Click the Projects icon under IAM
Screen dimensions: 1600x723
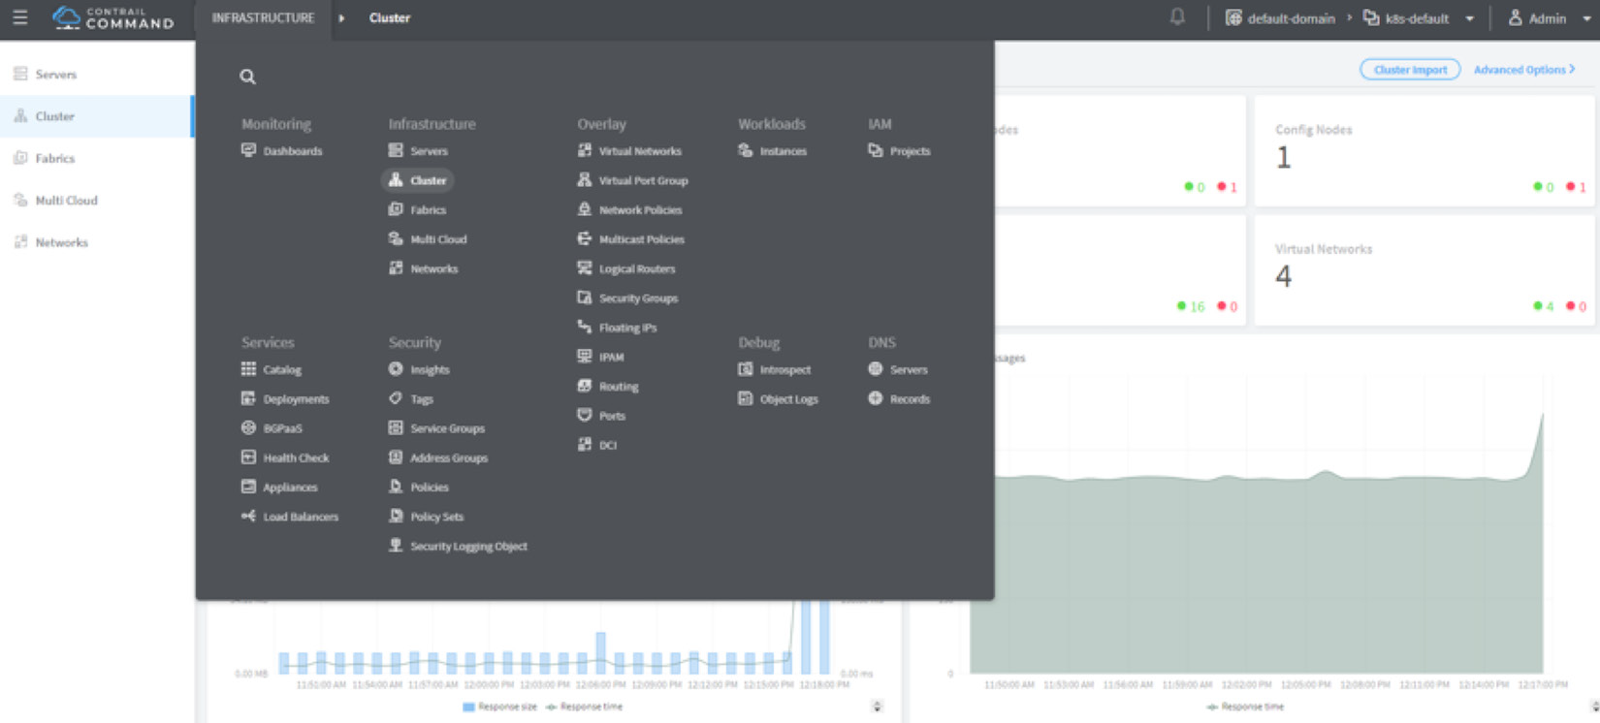click(x=876, y=150)
